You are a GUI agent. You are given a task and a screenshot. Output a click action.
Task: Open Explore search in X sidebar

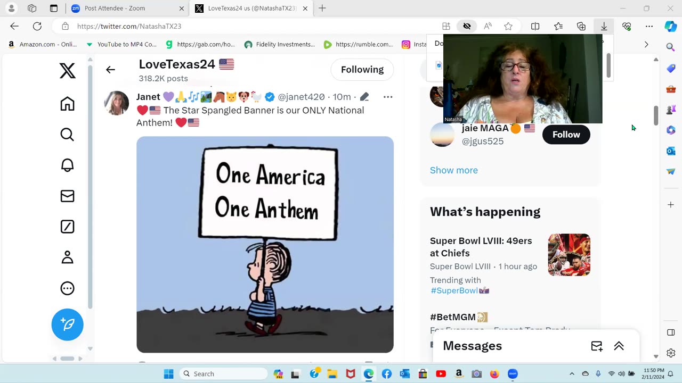[67, 135]
